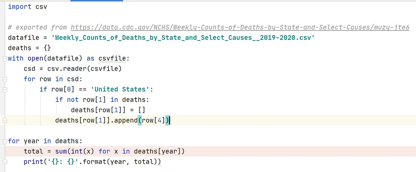416x172 pixels.
Task: Collapse the 'for row in csd' loop
Action: pyautogui.click(x=5, y=79)
